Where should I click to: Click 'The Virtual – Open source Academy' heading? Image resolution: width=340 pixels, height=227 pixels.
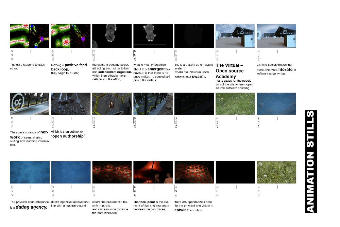[x=230, y=71]
